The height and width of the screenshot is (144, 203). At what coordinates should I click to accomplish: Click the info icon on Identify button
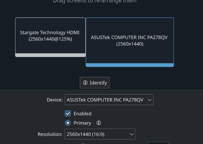click(x=85, y=83)
